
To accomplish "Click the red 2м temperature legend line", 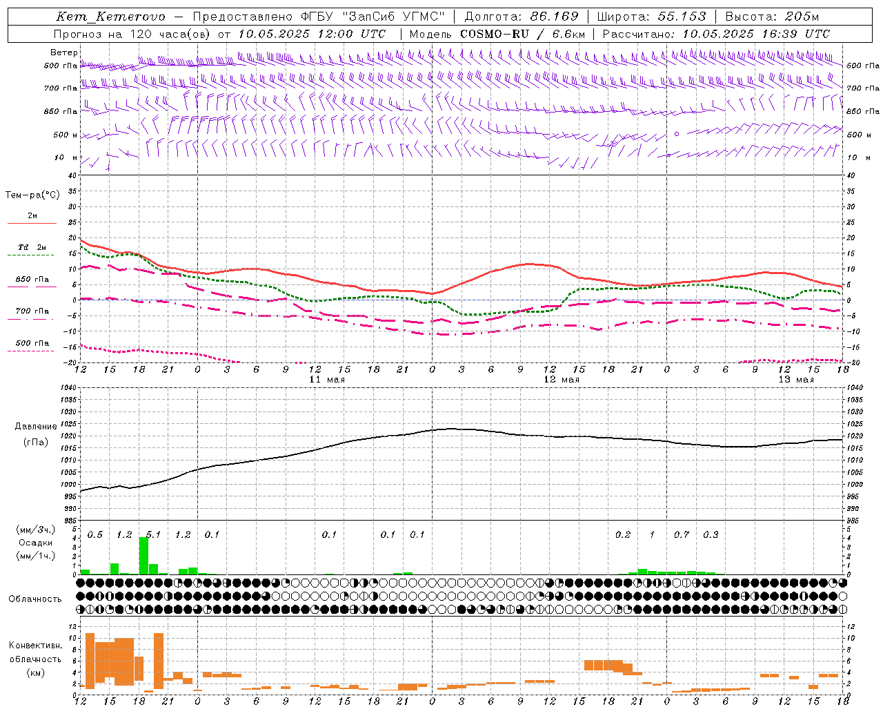I will pos(32,223).
